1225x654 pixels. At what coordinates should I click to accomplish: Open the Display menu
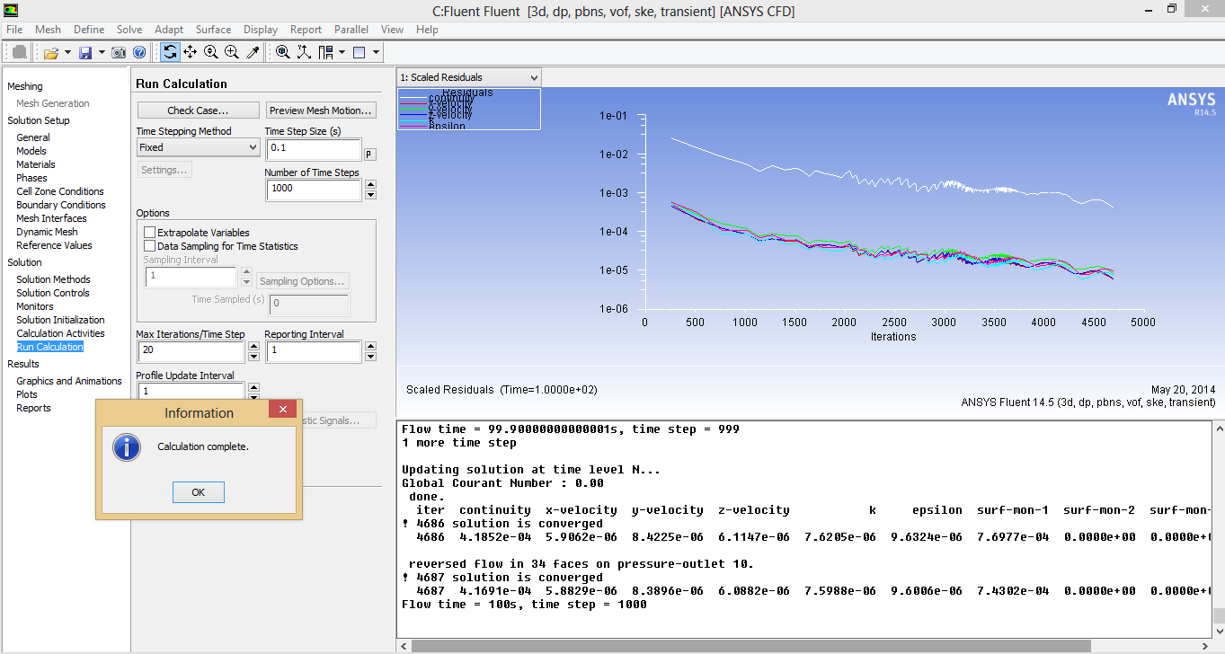click(x=261, y=30)
